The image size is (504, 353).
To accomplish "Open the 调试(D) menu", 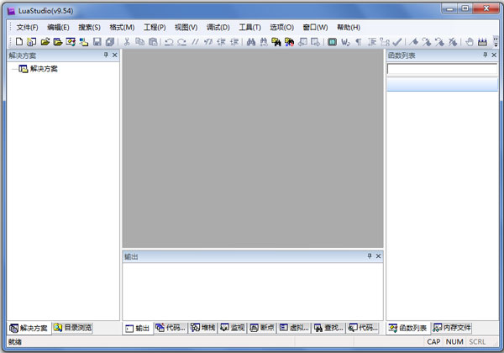I will [x=218, y=27].
